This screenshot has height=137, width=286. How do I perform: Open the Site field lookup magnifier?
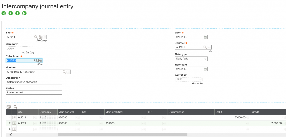(x=36, y=37)
